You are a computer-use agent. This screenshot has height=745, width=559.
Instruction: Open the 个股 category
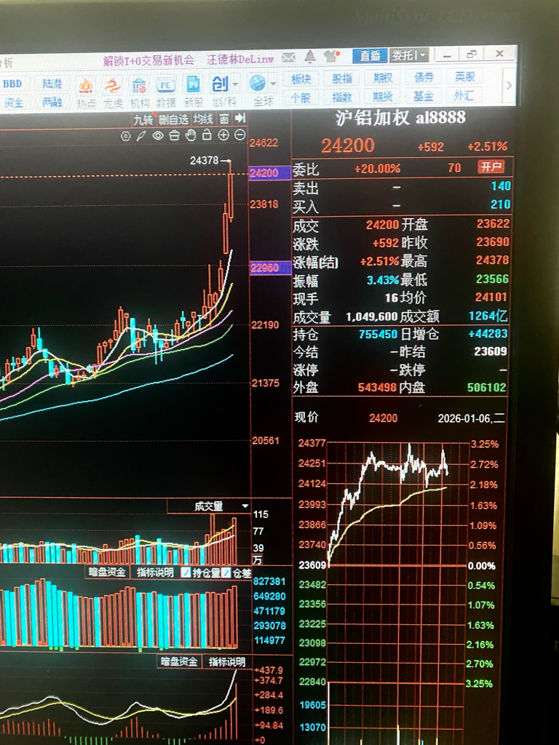tap(301, 98)
